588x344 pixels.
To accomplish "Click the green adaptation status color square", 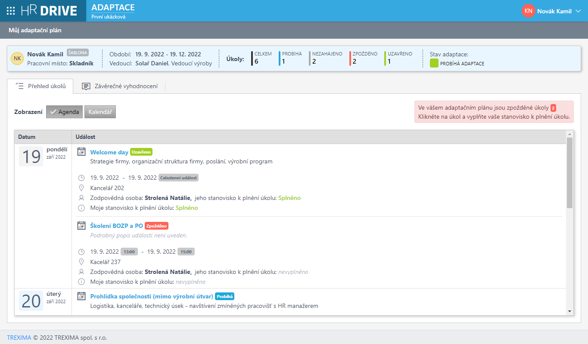I will tap(434, 63).
